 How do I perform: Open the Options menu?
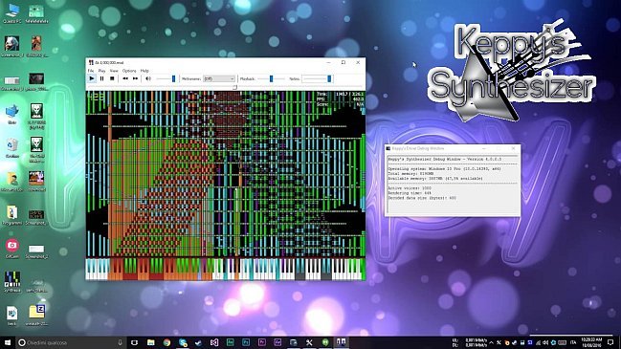click(x=129, y=71)
